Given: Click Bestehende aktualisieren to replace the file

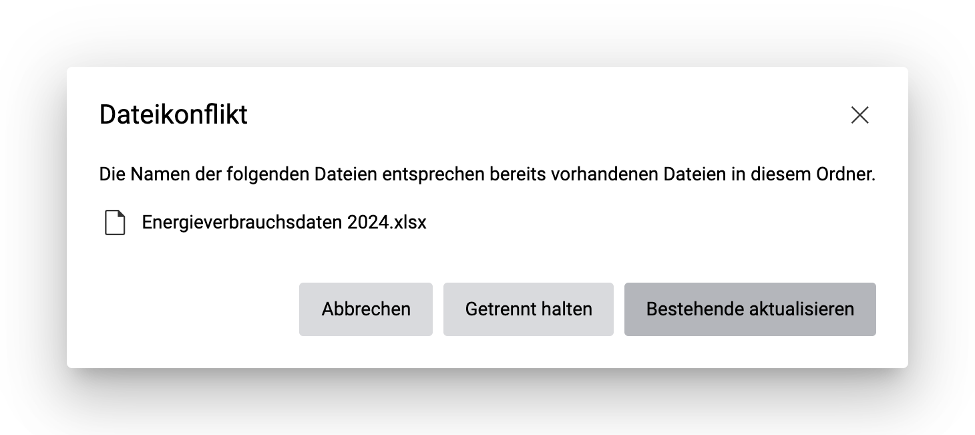Looking at the screenshot, I should (749, 309).
